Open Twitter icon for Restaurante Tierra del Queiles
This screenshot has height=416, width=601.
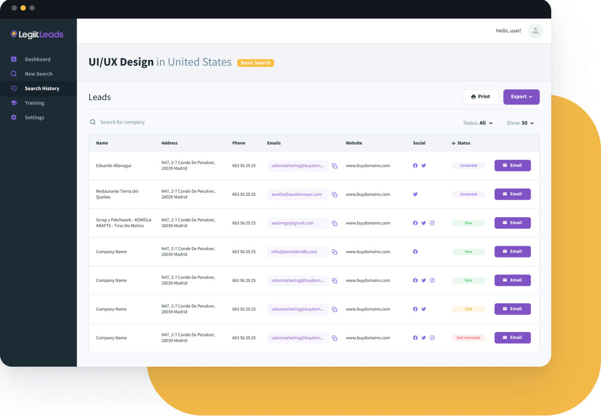click(x=415, y=194)
